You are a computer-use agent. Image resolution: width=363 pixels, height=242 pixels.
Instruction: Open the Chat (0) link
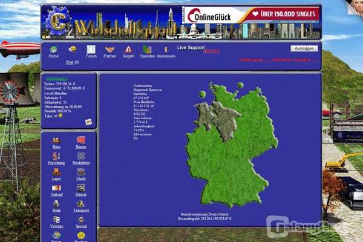72,62
